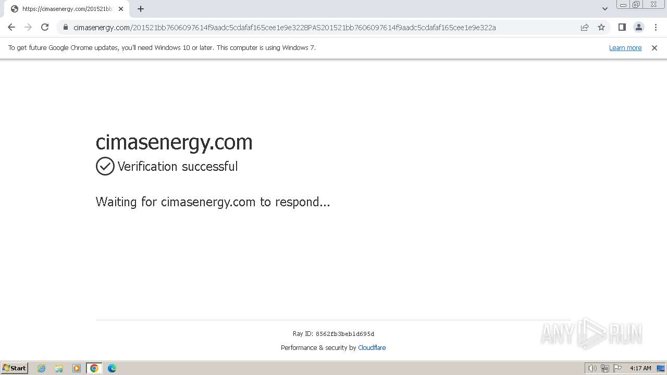Open Chrome three-dot menu
The height and width of the screenshot is (375, 667).
tap(656, 27)
